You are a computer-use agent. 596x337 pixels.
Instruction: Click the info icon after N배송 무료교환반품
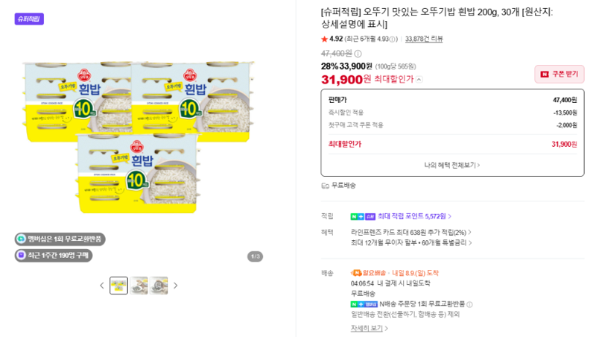(469, 304)
